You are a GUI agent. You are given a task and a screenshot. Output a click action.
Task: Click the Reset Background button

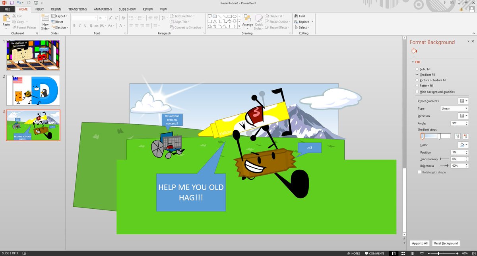(446, 243)
